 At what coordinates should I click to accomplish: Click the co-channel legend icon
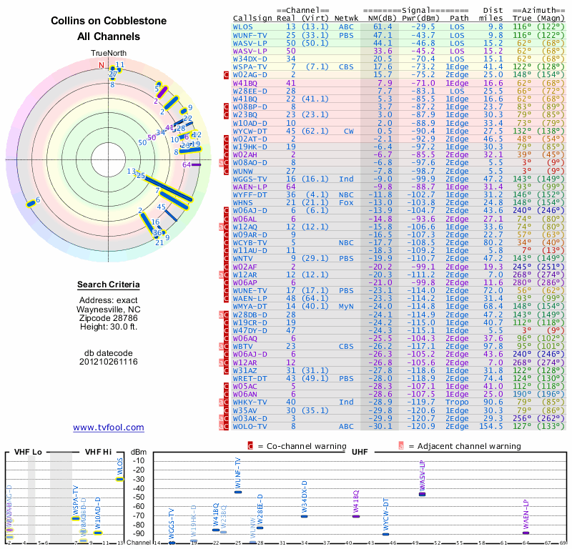[x=250, y=446]
